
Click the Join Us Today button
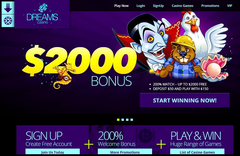[53, 152]
